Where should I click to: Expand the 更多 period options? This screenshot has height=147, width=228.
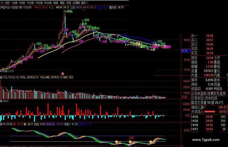tap(84, 3)
